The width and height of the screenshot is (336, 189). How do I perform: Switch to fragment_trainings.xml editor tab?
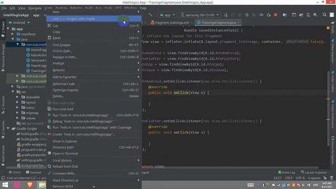pos(170,23)
